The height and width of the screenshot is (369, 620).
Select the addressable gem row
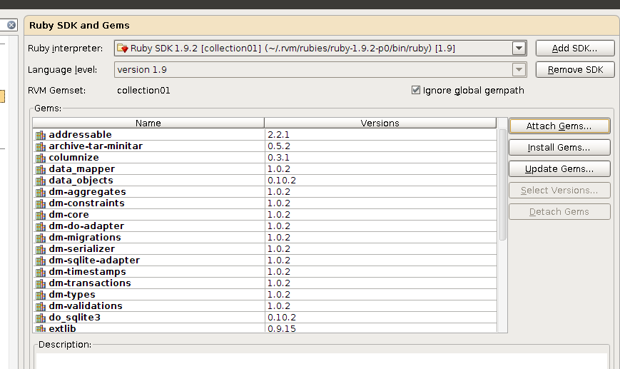point(265,135)
